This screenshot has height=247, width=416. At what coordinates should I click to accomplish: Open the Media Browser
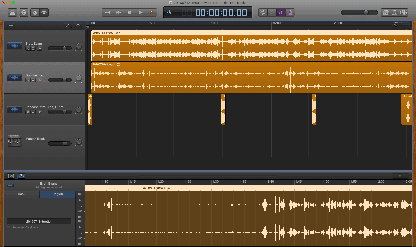403,12
